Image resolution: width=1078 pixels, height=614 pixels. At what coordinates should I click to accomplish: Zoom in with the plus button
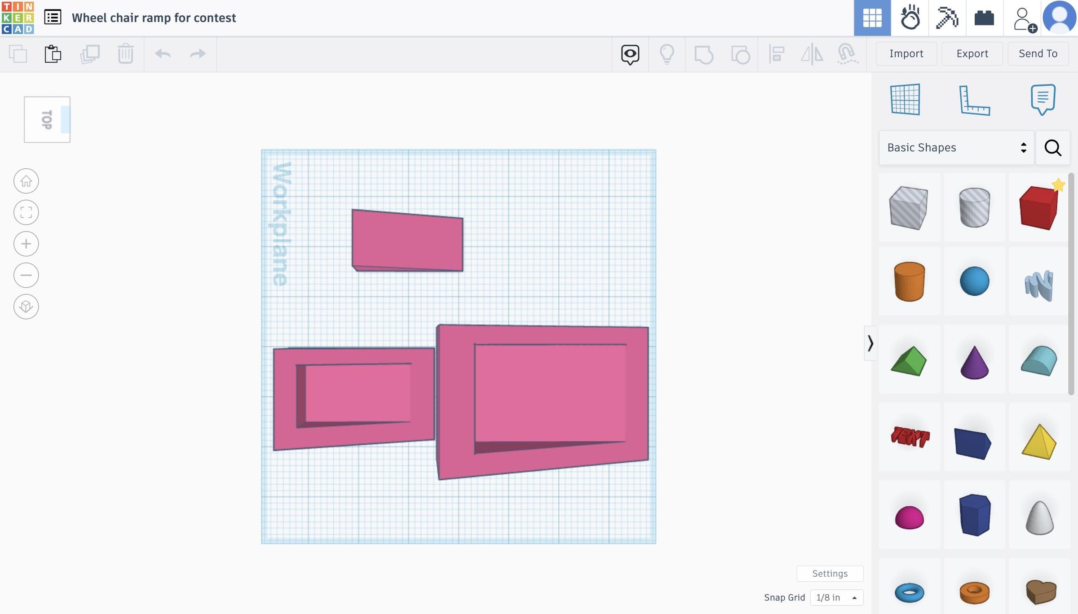coord(26,244)
